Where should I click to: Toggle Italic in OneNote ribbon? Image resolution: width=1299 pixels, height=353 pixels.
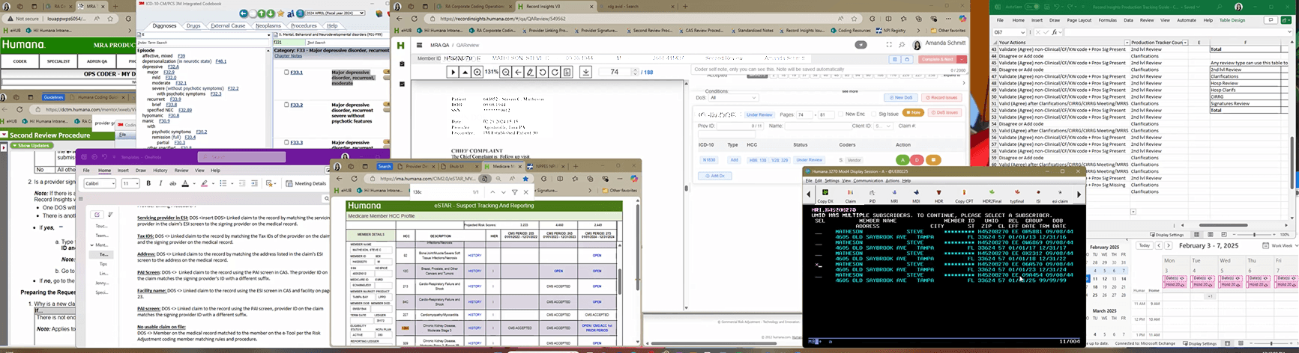[160, 183]
